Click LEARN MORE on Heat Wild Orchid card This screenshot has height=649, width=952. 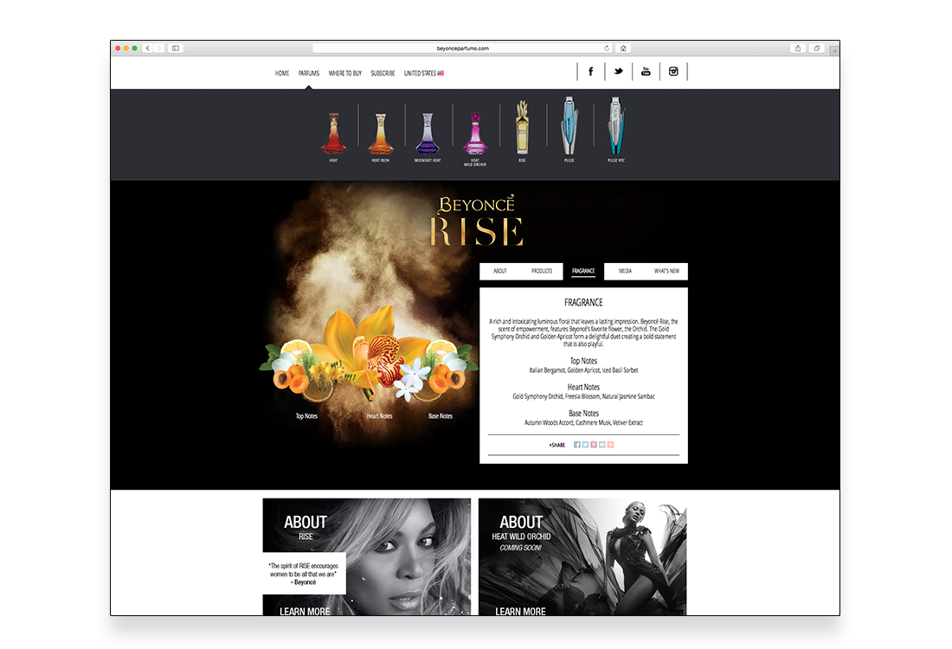pos(520,611)
